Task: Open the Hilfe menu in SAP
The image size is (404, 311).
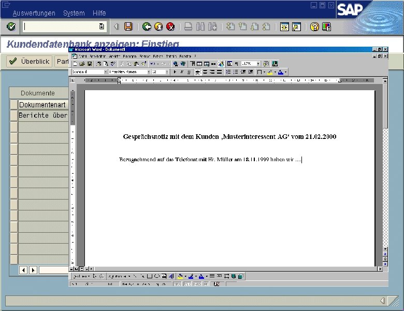Action: tap(99, 13)
